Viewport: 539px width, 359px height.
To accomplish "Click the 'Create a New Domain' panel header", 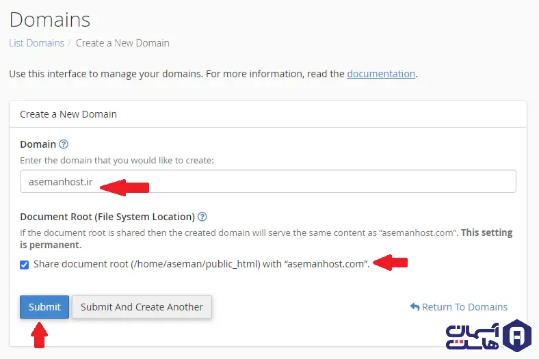I will click(x=68, y=114).
